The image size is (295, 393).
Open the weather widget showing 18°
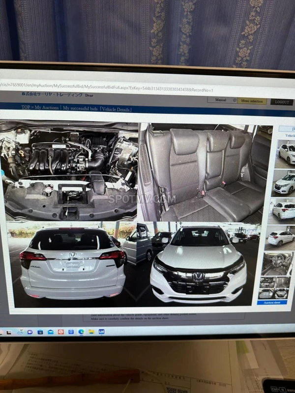click(20, 332)
